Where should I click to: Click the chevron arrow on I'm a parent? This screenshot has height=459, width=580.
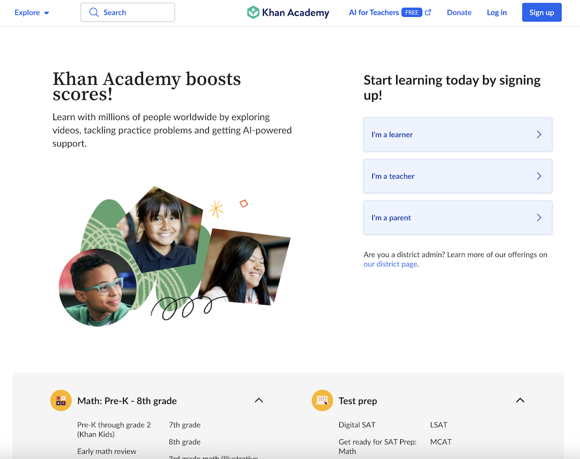(539, 217)
